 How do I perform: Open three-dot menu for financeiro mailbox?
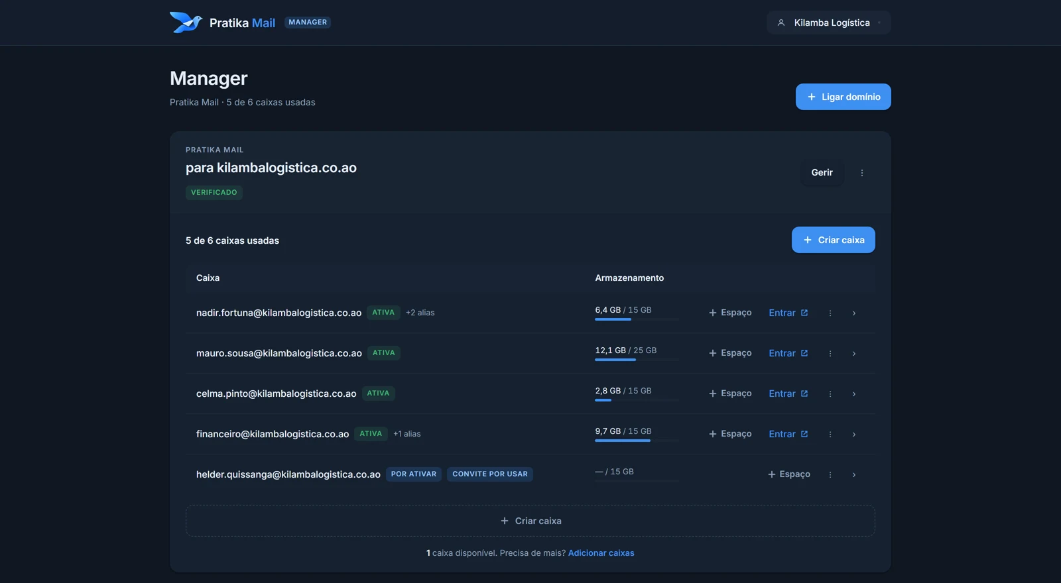[x=830, y=434]
